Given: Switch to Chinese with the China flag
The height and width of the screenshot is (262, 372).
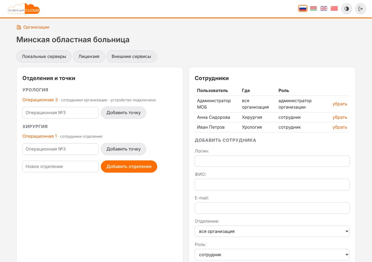Looking at the screenshot, I should pyautogui.click(x=334, y=8).
